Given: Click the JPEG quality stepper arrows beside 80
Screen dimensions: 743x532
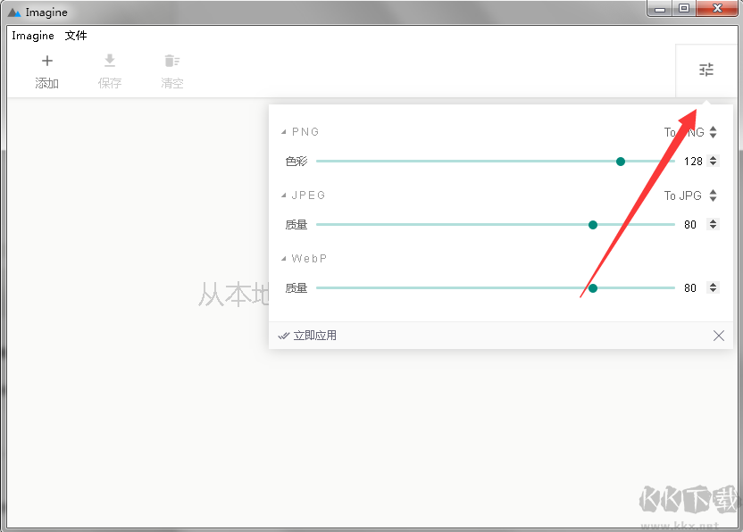Looking at the screenshot, I should click(x=713, y=225).
